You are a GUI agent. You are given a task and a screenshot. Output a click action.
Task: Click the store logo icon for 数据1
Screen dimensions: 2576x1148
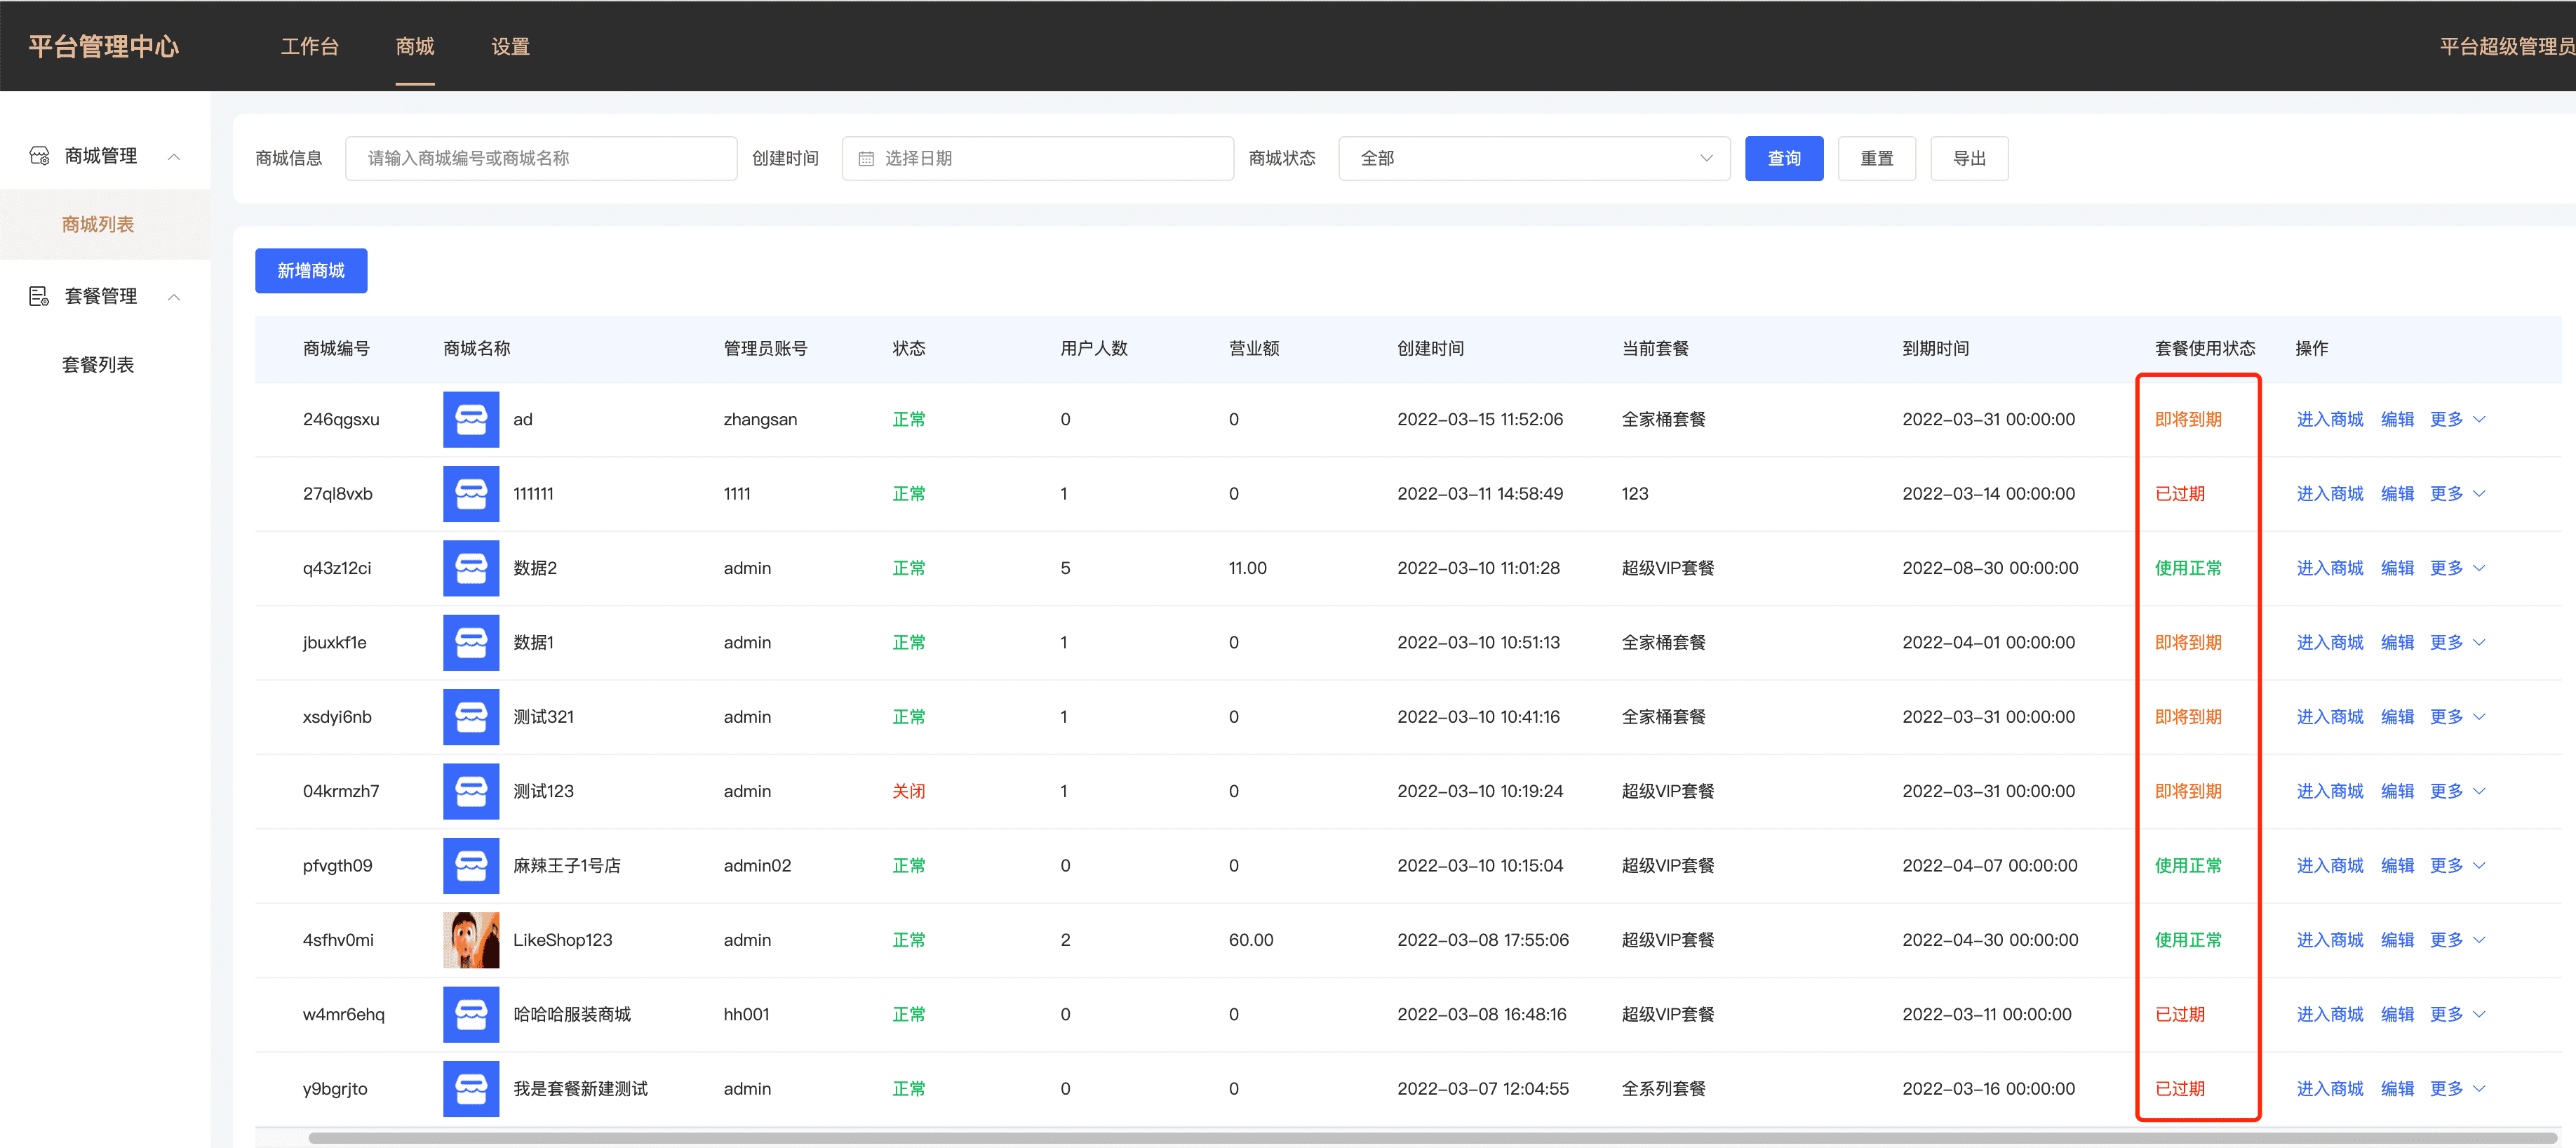pos(471,642)
